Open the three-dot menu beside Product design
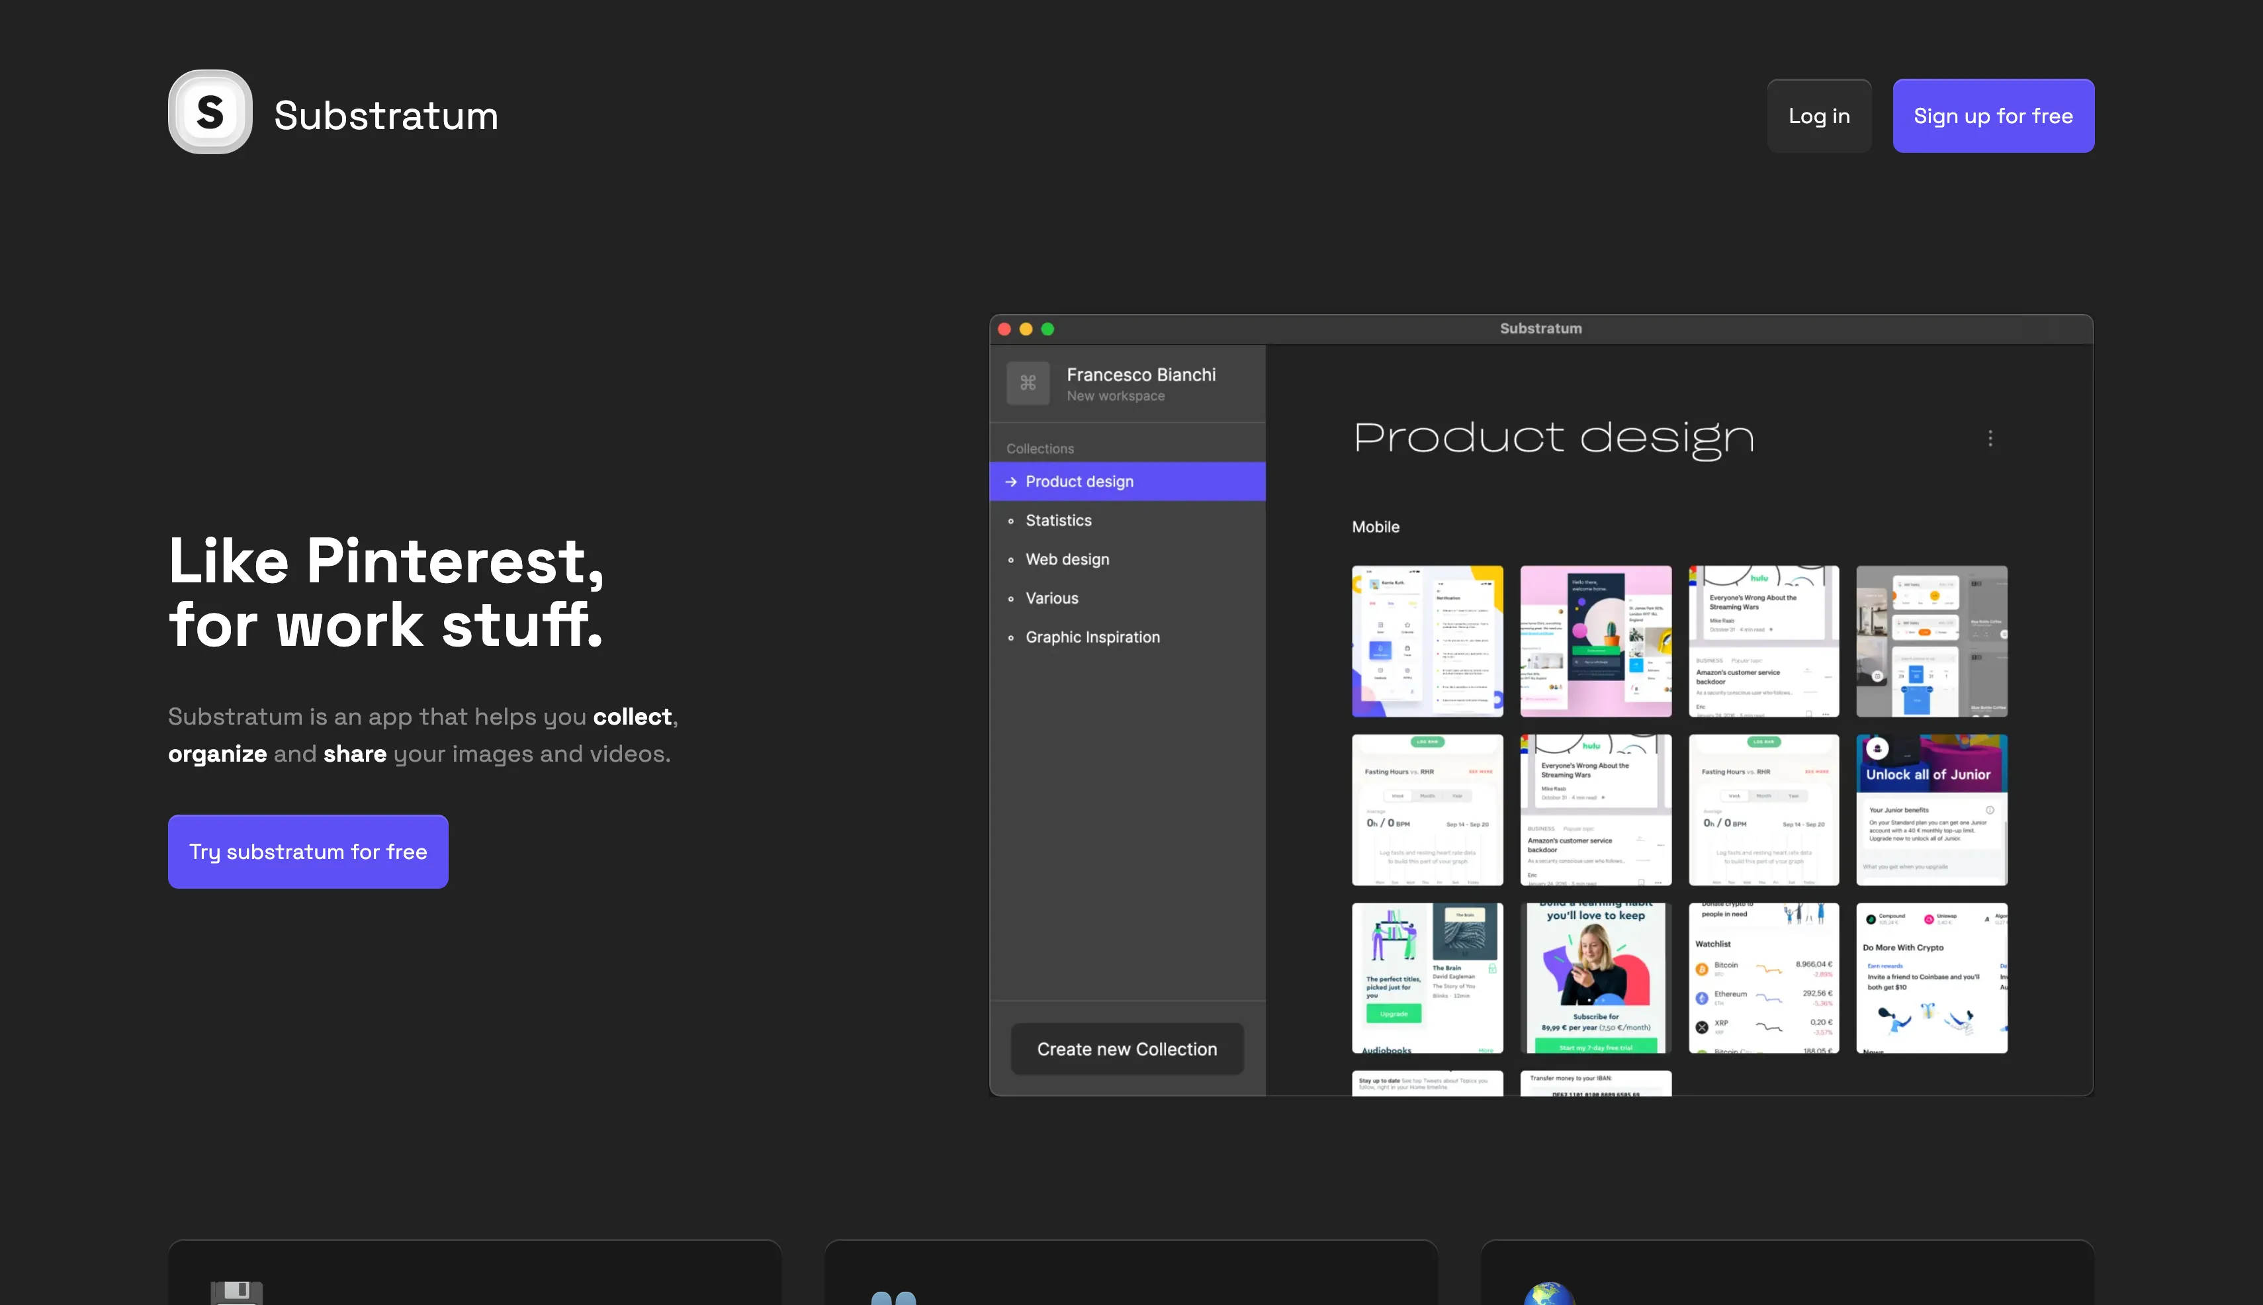The height and width of the screenshot is (1305, 2263). click(1990, 438)
